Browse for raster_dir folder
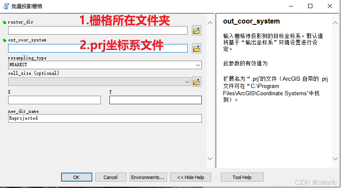 click(197, 30)
